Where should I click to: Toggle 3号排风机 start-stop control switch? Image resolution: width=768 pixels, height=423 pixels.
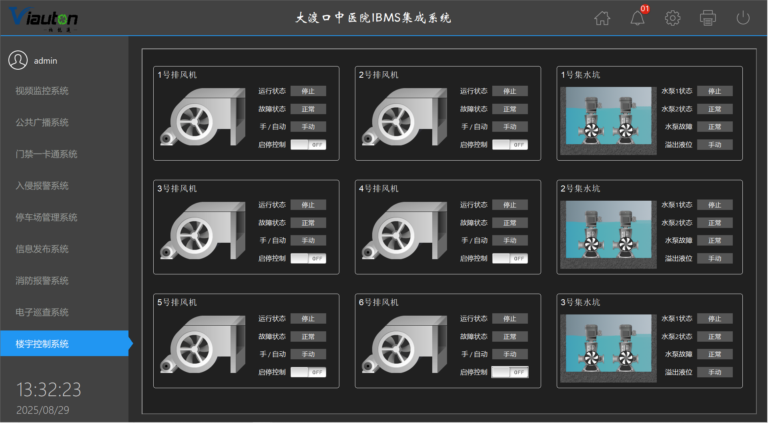[x=308, y=258]
